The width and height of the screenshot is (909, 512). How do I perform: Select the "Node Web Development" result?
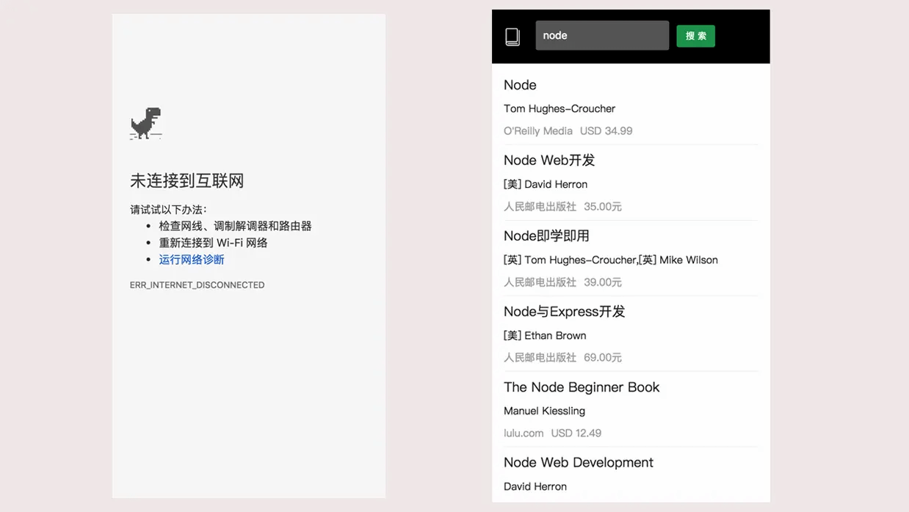click(x=578, y=463)
